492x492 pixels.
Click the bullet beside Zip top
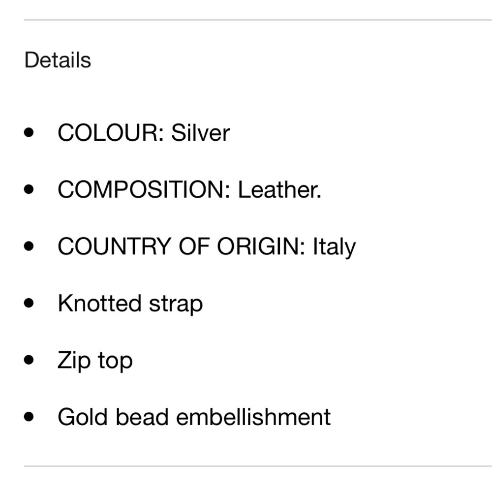point(30,360)
